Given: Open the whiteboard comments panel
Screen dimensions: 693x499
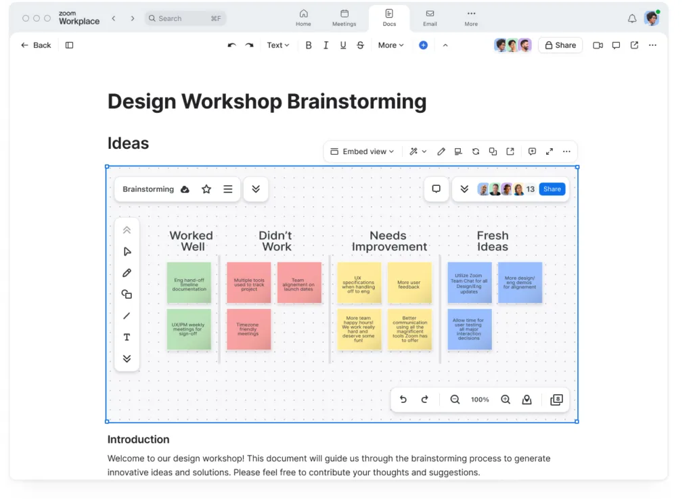Looking at the screenshot, I should (437, 189).
